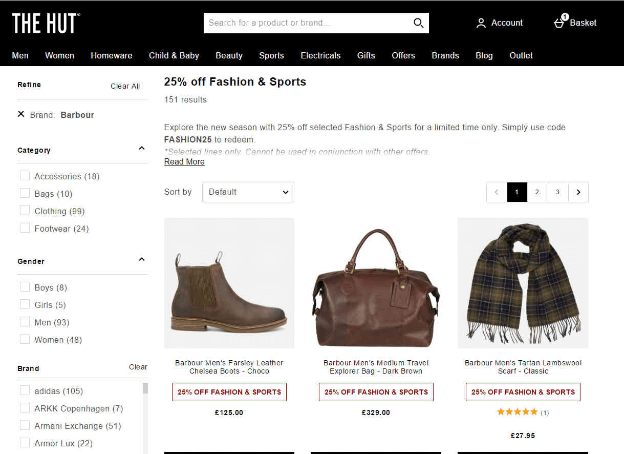
Task: Open the Brands navigation menu
Action: tap(445, 55)
